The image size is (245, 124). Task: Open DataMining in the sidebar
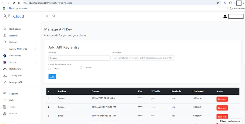click(15, 69)
